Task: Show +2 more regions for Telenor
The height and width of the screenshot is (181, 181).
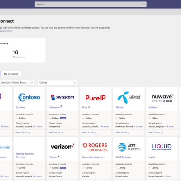Action: click(138, 127)
